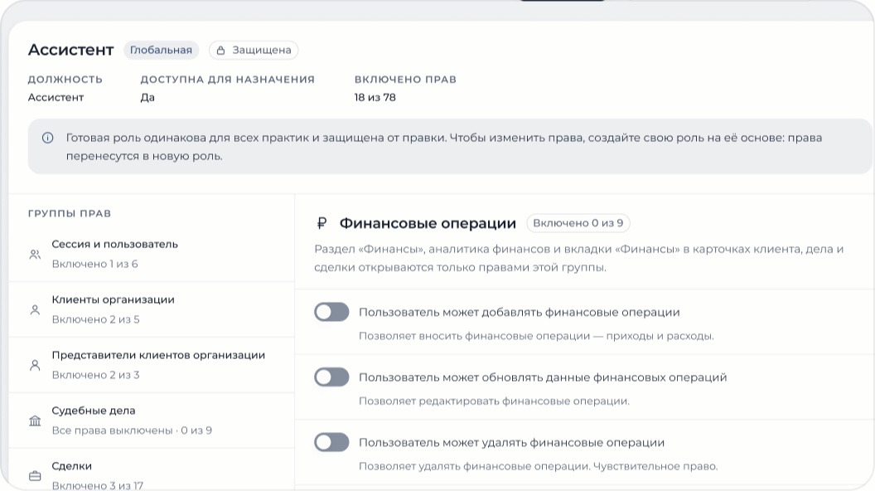Click text Включено 1 из 6
Image resolution: width=875 pixels, height=491 pixels.
[x=94, y=264]
